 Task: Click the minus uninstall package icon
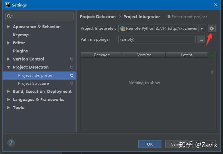(x=212, y=64)
